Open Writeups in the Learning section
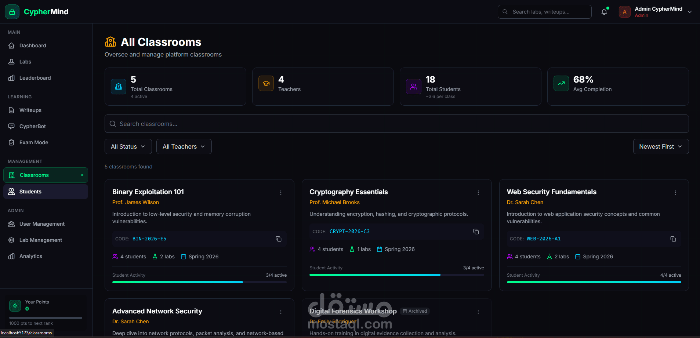Image resolution: width=700 pixels, height=338 pixels. point(46,110)
